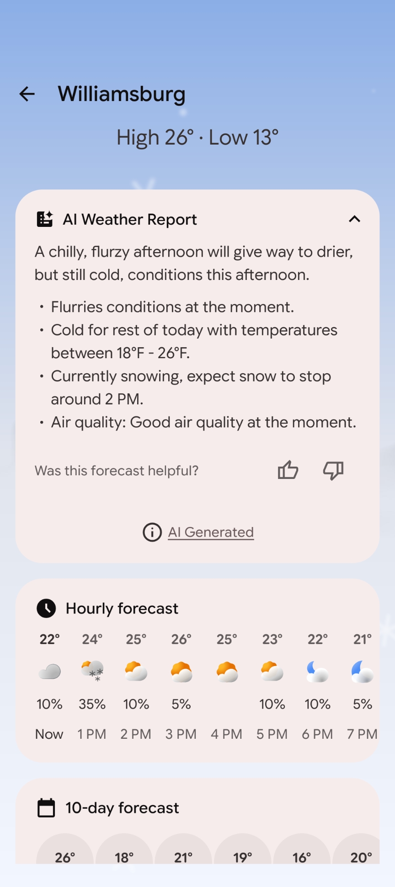Select the 7 PM hourly column
Image resolution: width=395 pixels, height=887 pixels.
pos(362,686)
